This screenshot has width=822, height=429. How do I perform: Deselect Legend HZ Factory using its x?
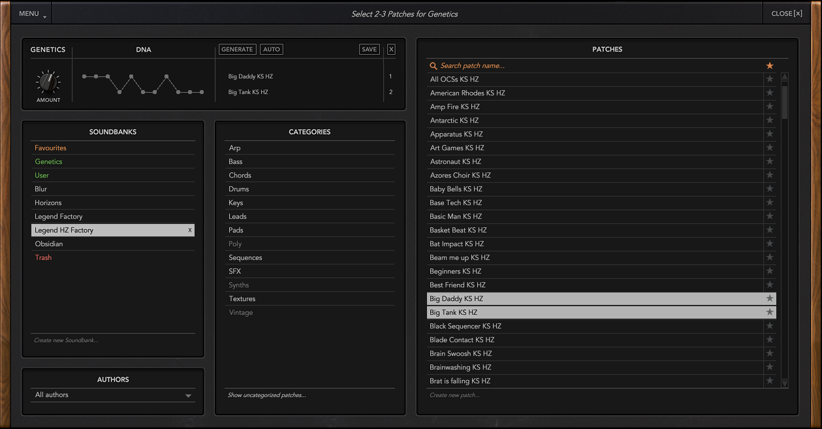(190, 230)
